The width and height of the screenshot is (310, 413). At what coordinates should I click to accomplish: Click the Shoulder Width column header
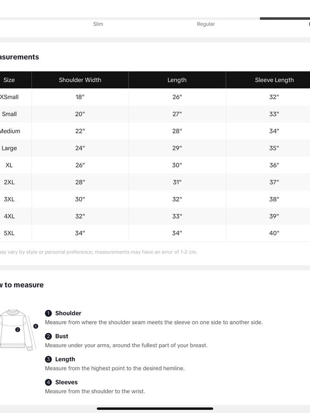tap(80, 80)
